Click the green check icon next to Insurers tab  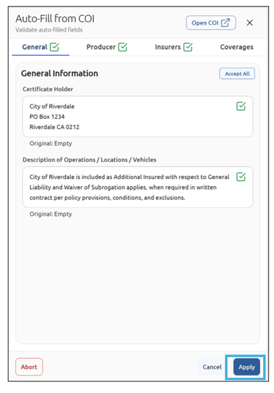click(188, 47)
